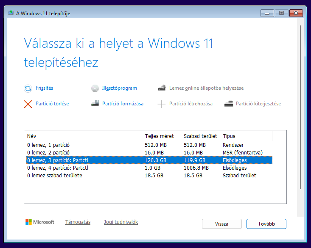Click the 120.0 GB total size cell
311x248 pixels.
pyautogui.click(x=155, y=160)
